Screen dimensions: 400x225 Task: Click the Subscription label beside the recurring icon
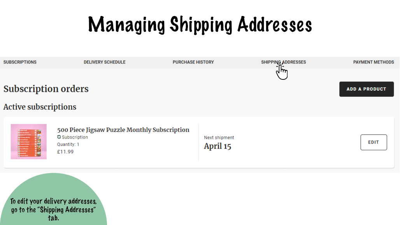[x=75, y=137]
